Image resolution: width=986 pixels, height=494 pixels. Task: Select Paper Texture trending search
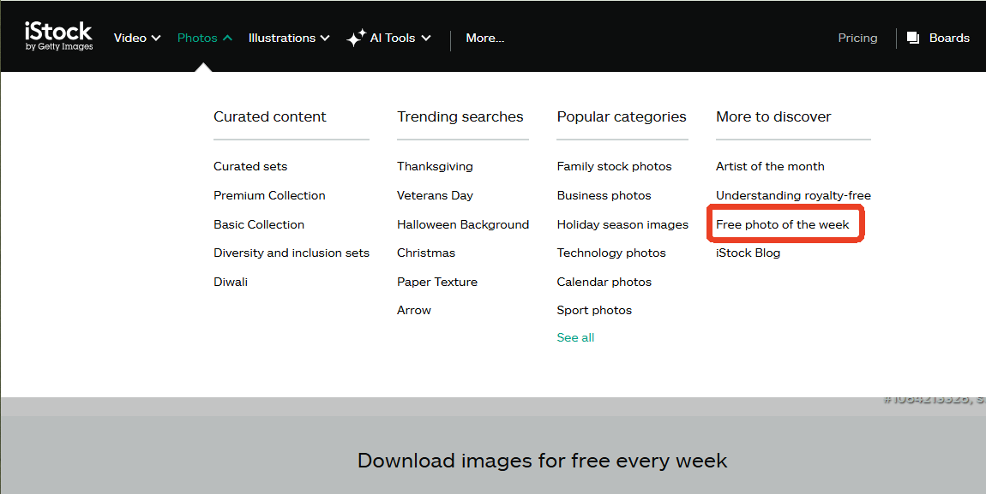pos(437,282)
